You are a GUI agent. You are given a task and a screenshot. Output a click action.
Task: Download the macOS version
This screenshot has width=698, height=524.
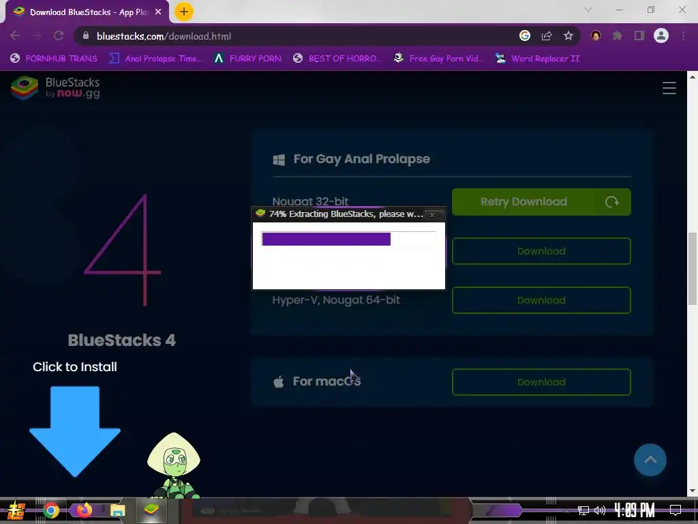point(541,382)
